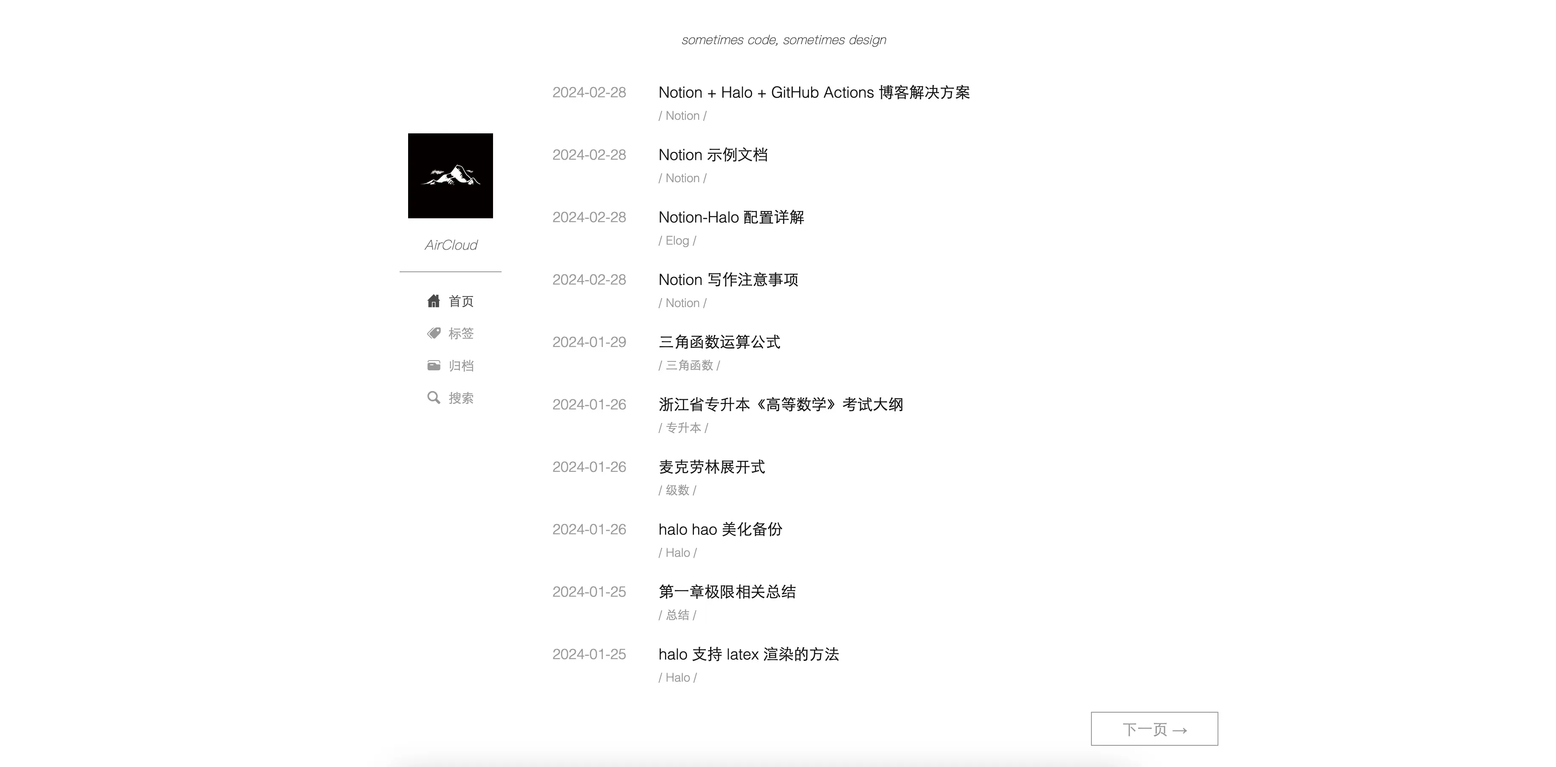Image resolution: width=1556 pixels, height=767 pixels.
Task: Select the 首页 navigation item
Action: click(461, 302)
